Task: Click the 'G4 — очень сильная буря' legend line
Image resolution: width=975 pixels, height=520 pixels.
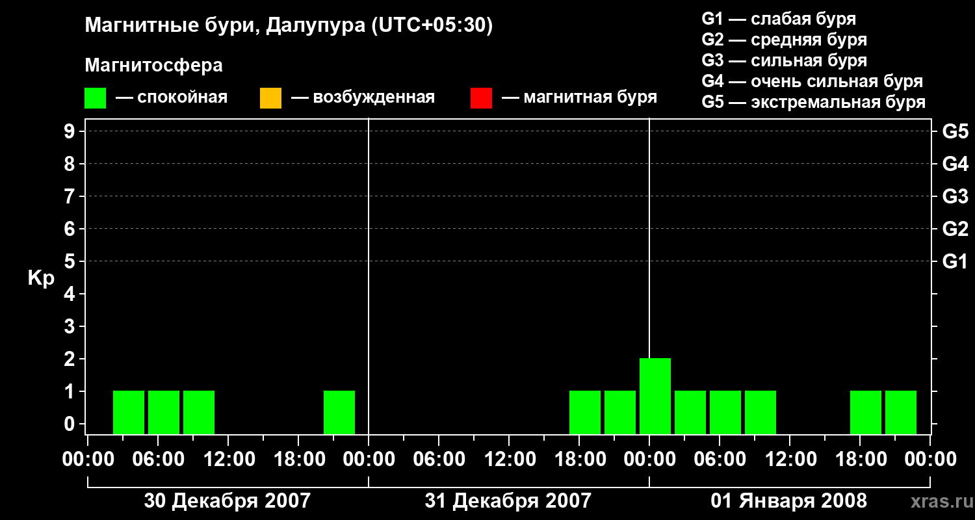Action: [812, 81]
